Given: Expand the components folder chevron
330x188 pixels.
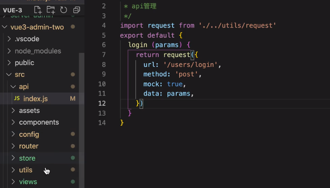Looking at the screenshot, I should [13, 122].
